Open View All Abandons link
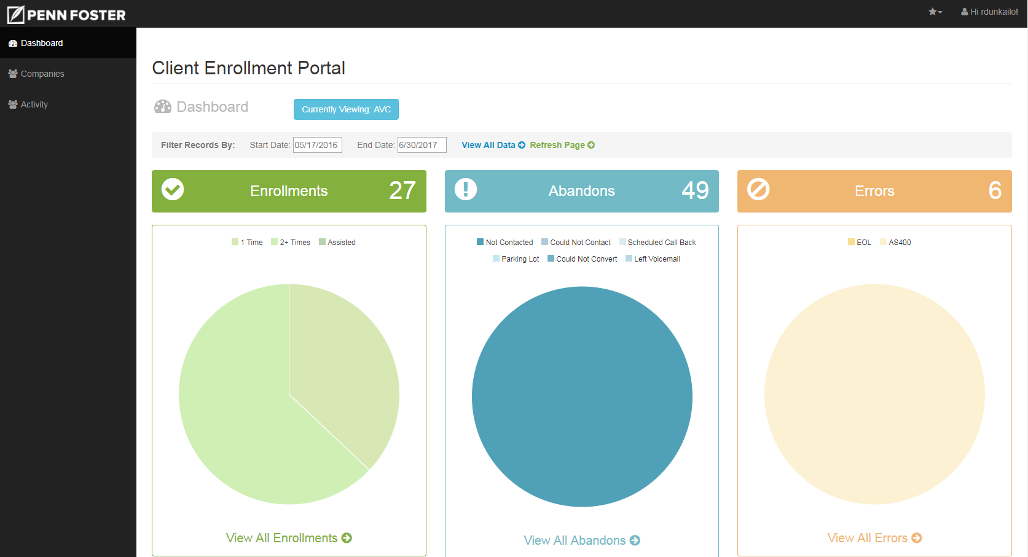This screenshot has width=1028, height=557. (582, 540)
